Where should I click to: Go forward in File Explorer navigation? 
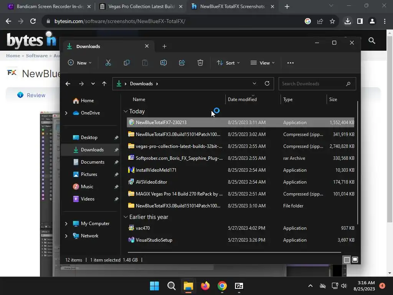81,84
